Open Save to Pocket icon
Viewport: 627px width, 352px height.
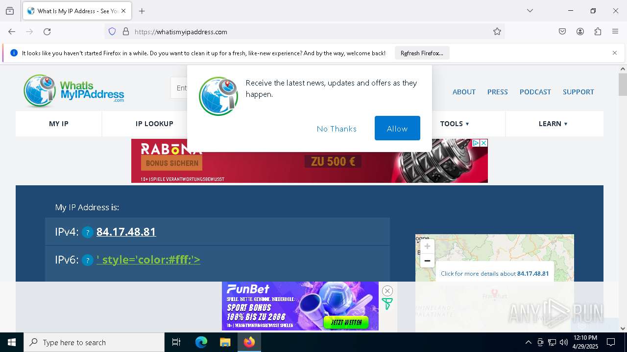562,32
